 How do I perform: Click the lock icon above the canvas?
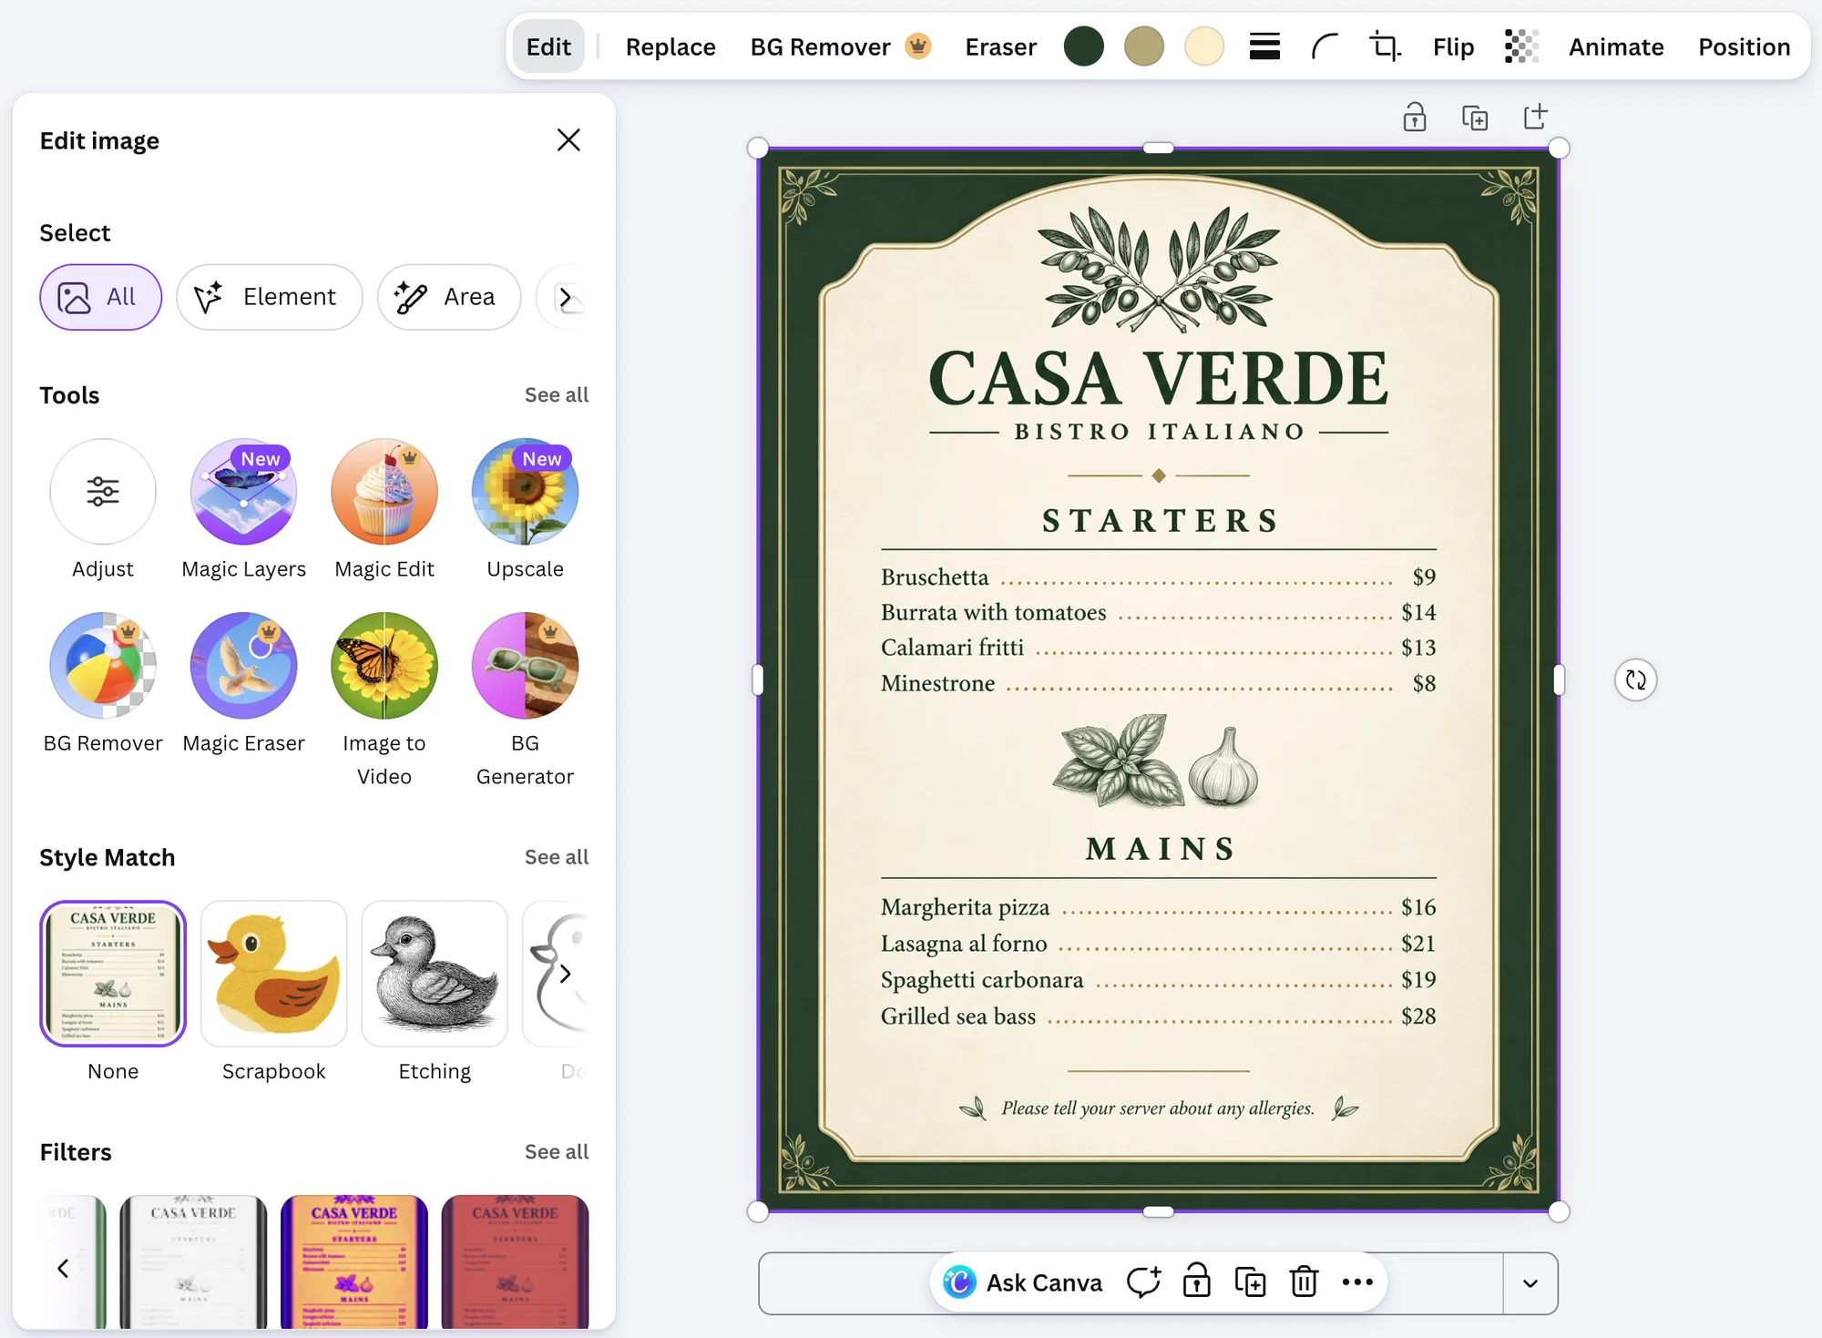click(1415, 117)
